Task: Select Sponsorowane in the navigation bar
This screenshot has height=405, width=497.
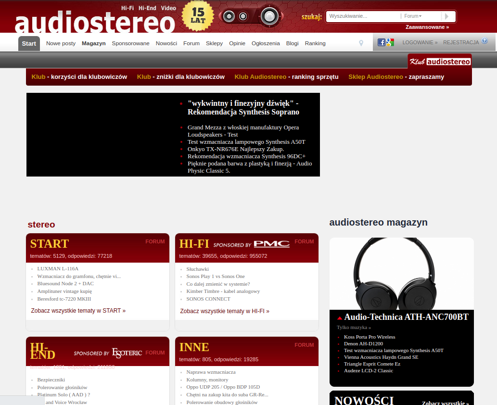Action: 130,43
